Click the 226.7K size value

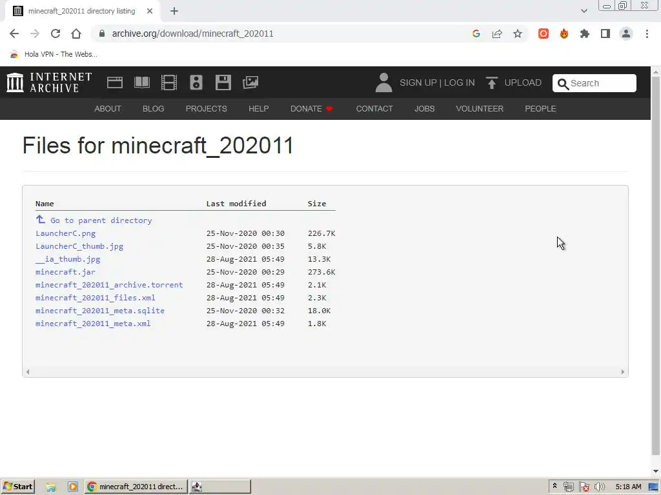pyautogui.click(x=321, y=233)
